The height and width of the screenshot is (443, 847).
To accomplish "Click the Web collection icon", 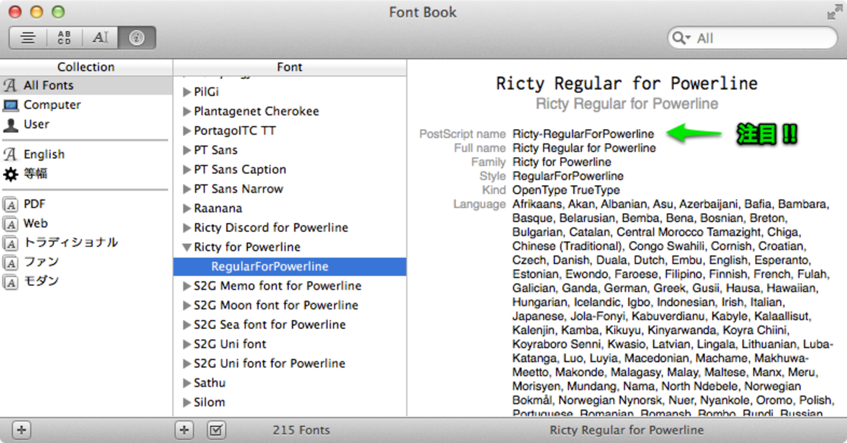I will 10,224.
